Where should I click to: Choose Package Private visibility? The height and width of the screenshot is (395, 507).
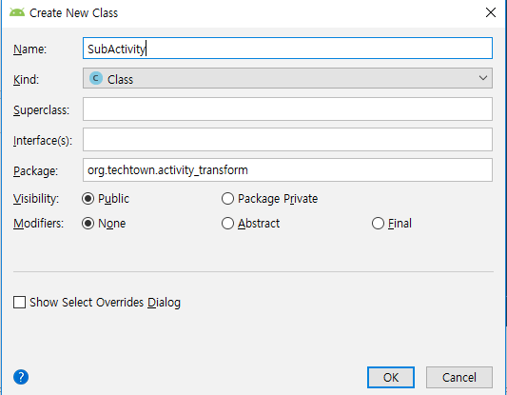click(227, 199)
